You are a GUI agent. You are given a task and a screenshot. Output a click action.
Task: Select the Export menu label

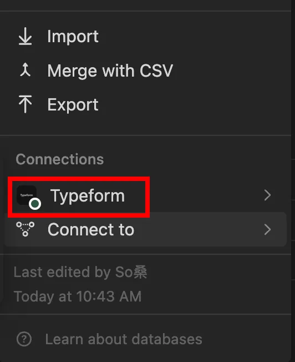(x=73, y=105)
